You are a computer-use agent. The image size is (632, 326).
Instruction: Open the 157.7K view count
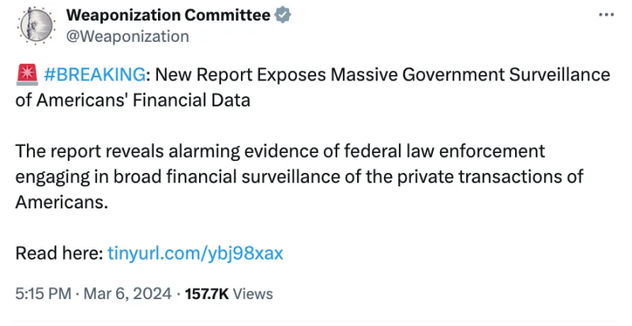207,294
